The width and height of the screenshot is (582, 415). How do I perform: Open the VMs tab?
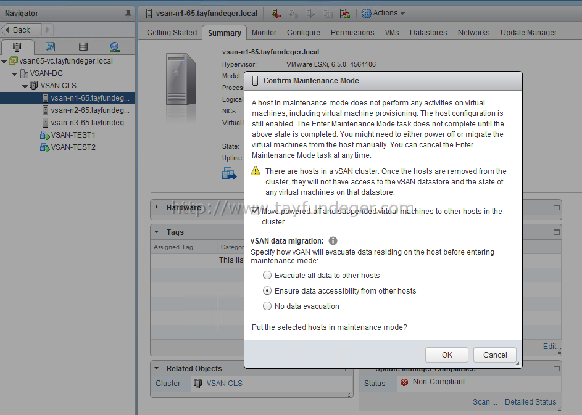pyautogui.click(x=391, y=33)
